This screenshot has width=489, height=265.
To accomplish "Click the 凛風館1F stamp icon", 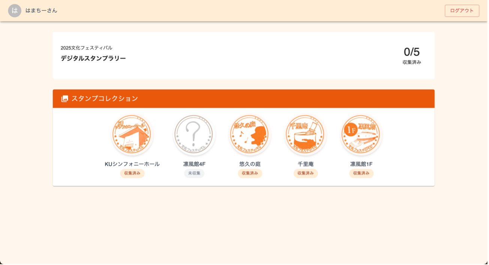I will pos(361,135).
